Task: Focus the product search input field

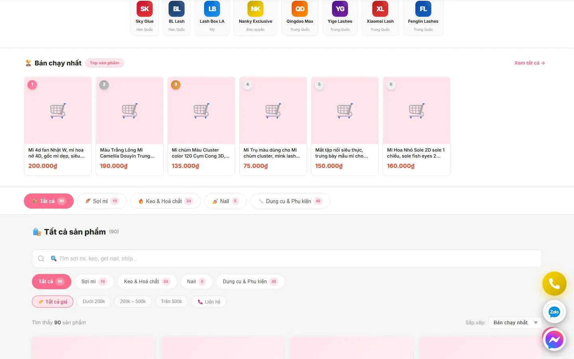Action: tap(287, 258)
